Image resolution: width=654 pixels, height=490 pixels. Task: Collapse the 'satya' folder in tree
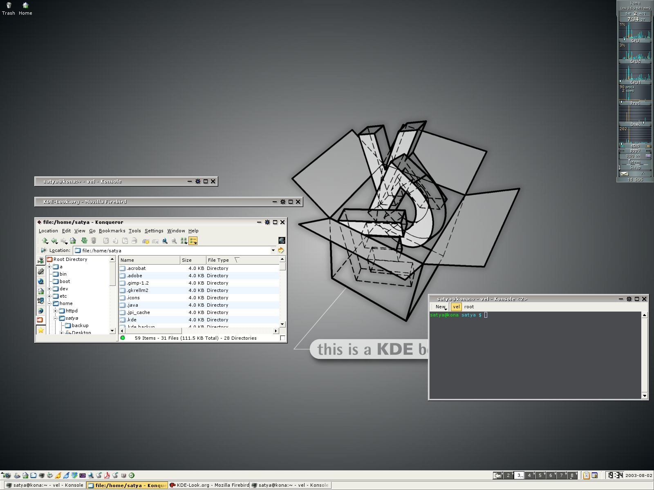55,318
